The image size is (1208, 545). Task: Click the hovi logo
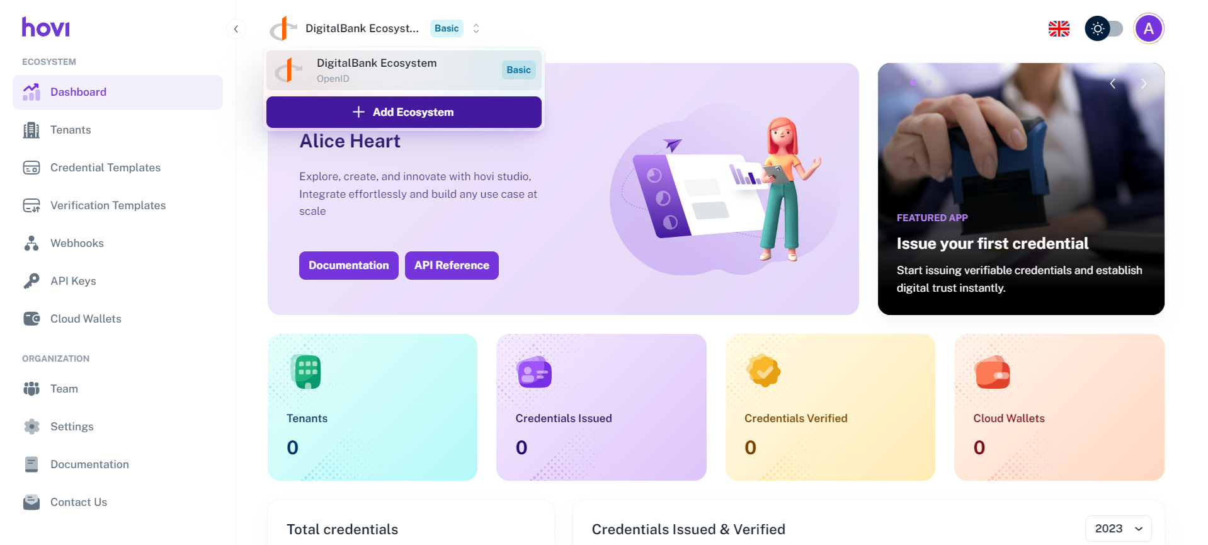45,27
